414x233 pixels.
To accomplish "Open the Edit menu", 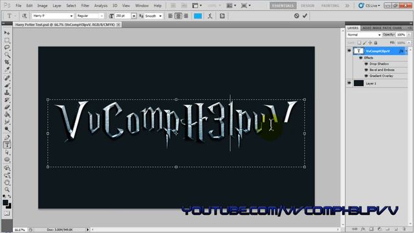I will click(x=29, y=6).
